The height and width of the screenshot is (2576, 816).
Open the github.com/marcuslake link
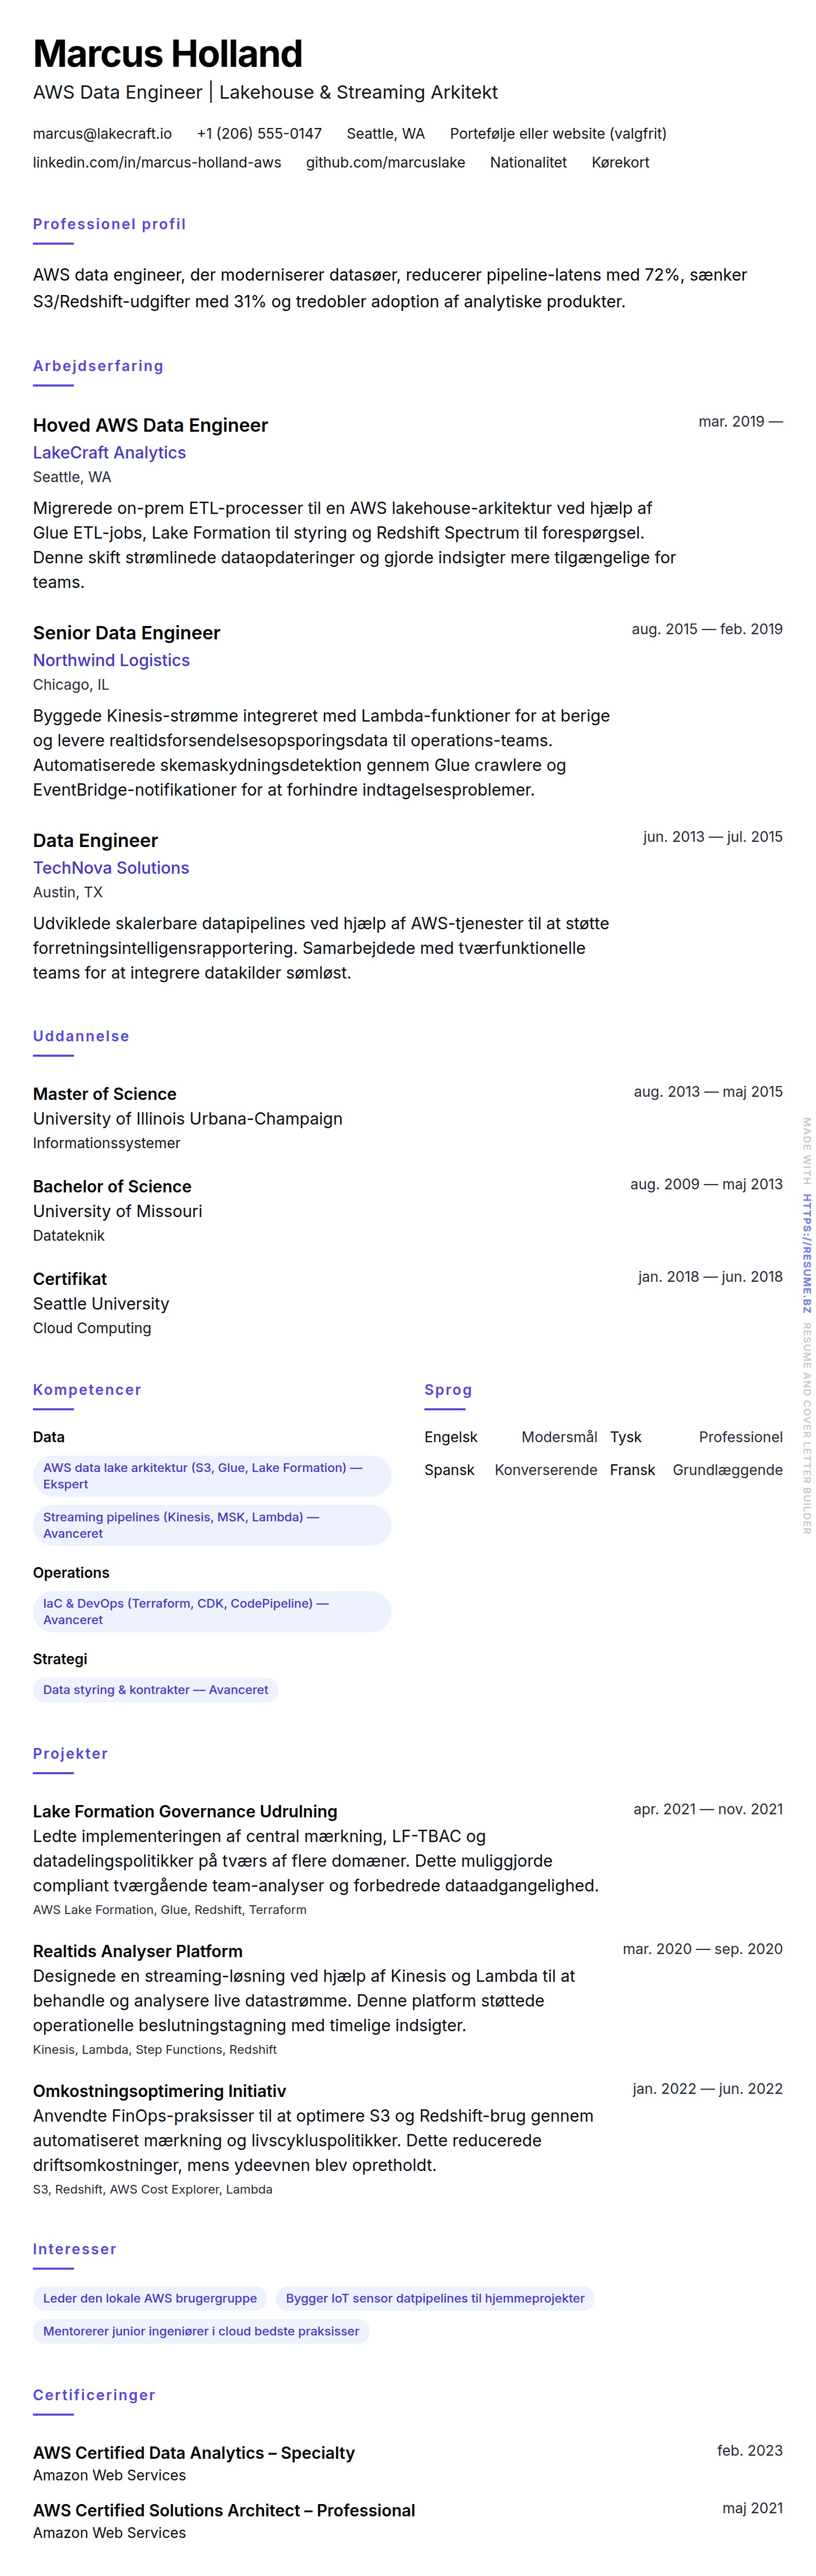tap(385, 162)
